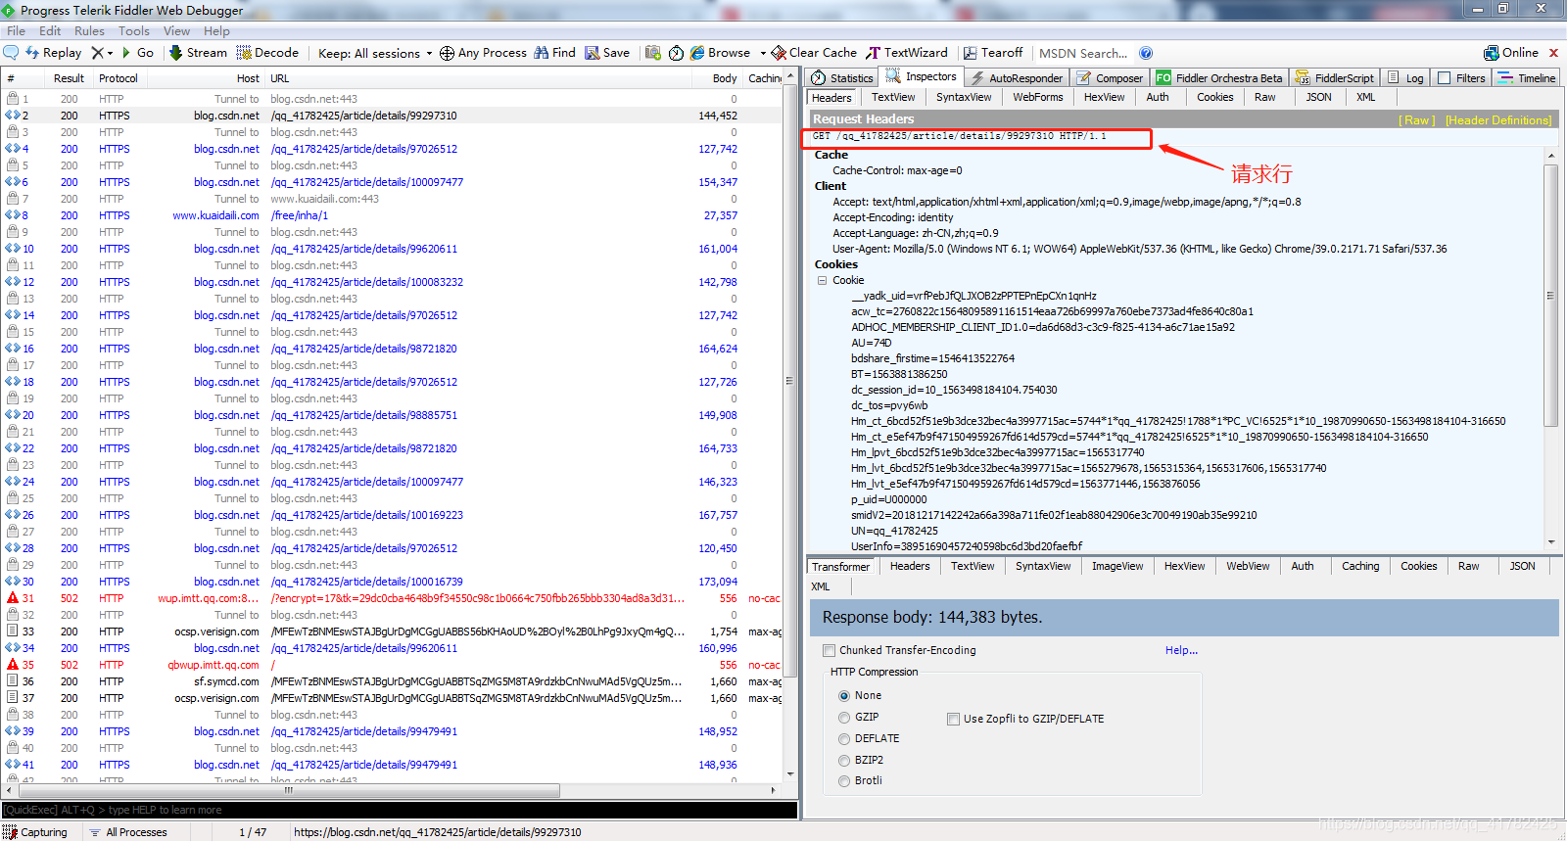Save sessions with the Save icon

[607, 53]
